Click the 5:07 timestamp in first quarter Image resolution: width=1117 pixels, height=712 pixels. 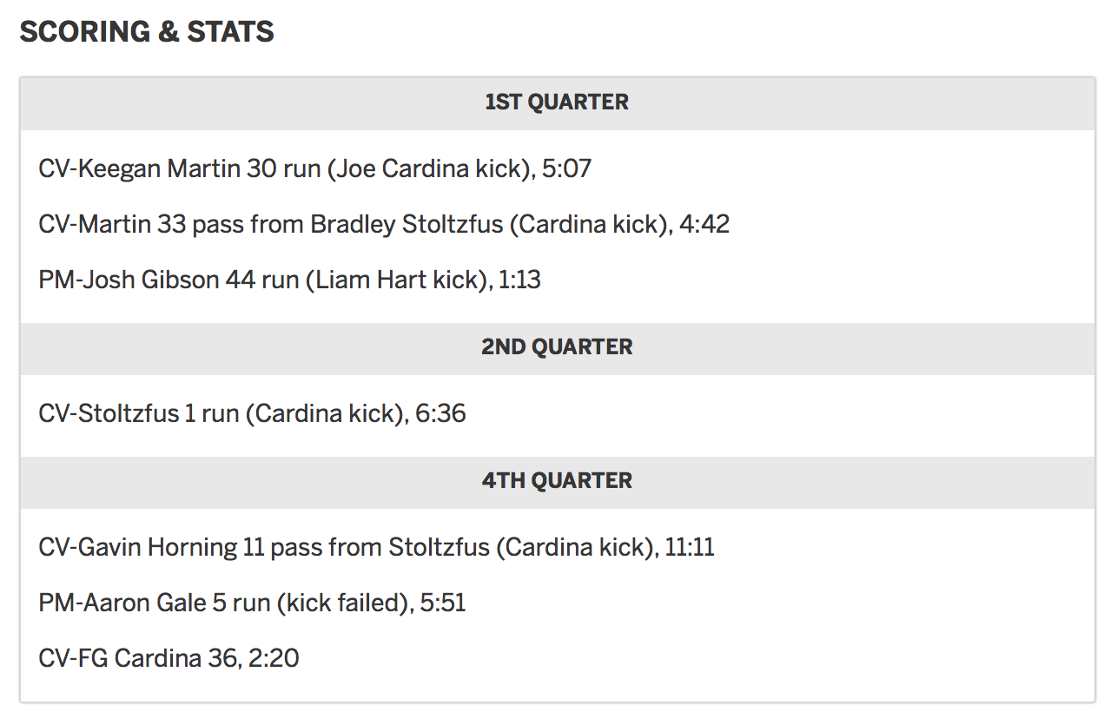566,168
